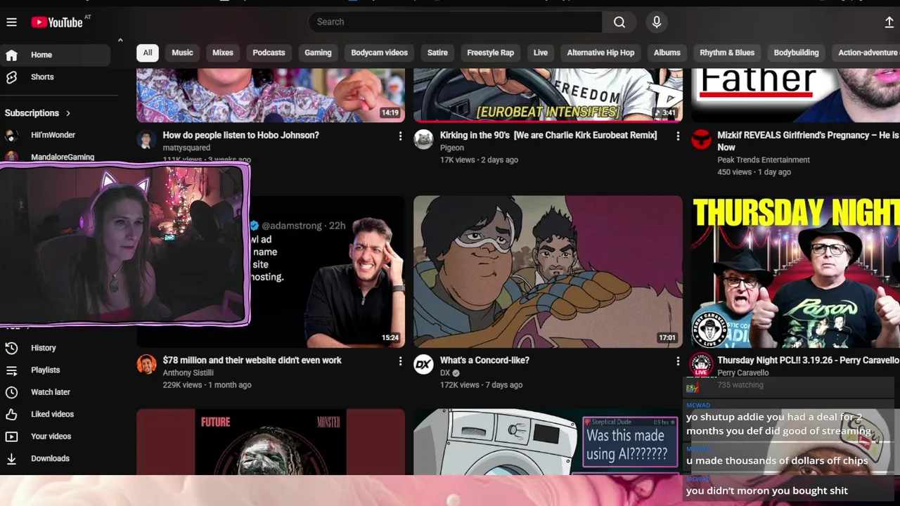Select the Gaming filter chip
900x506 pixels.
[x=318, y=53]
